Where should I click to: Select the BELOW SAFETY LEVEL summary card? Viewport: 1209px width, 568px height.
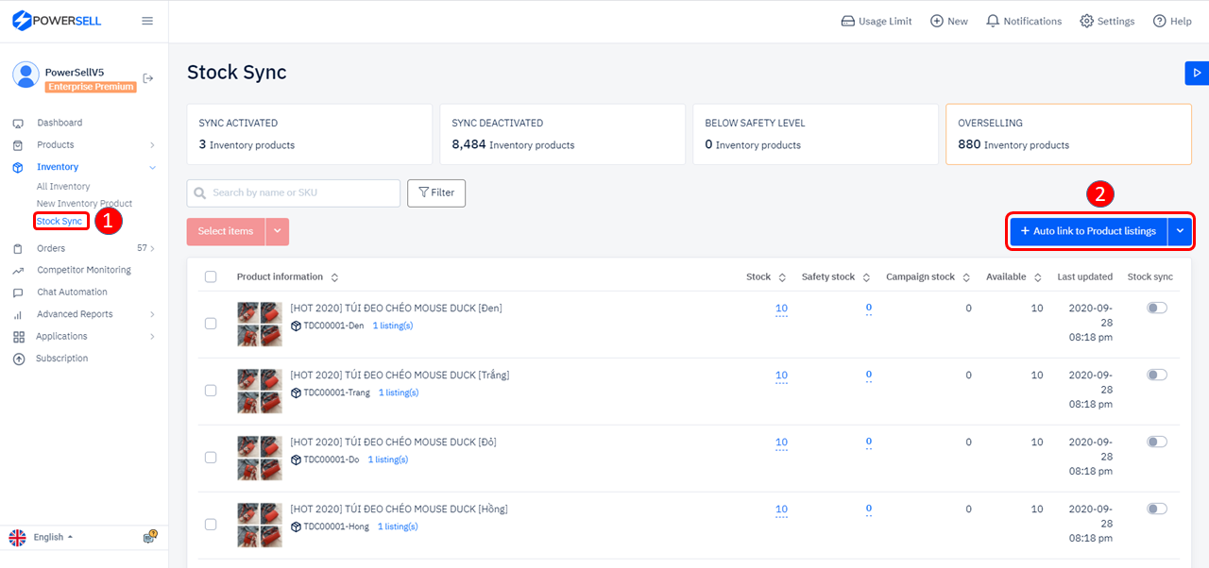pos(816,134)
